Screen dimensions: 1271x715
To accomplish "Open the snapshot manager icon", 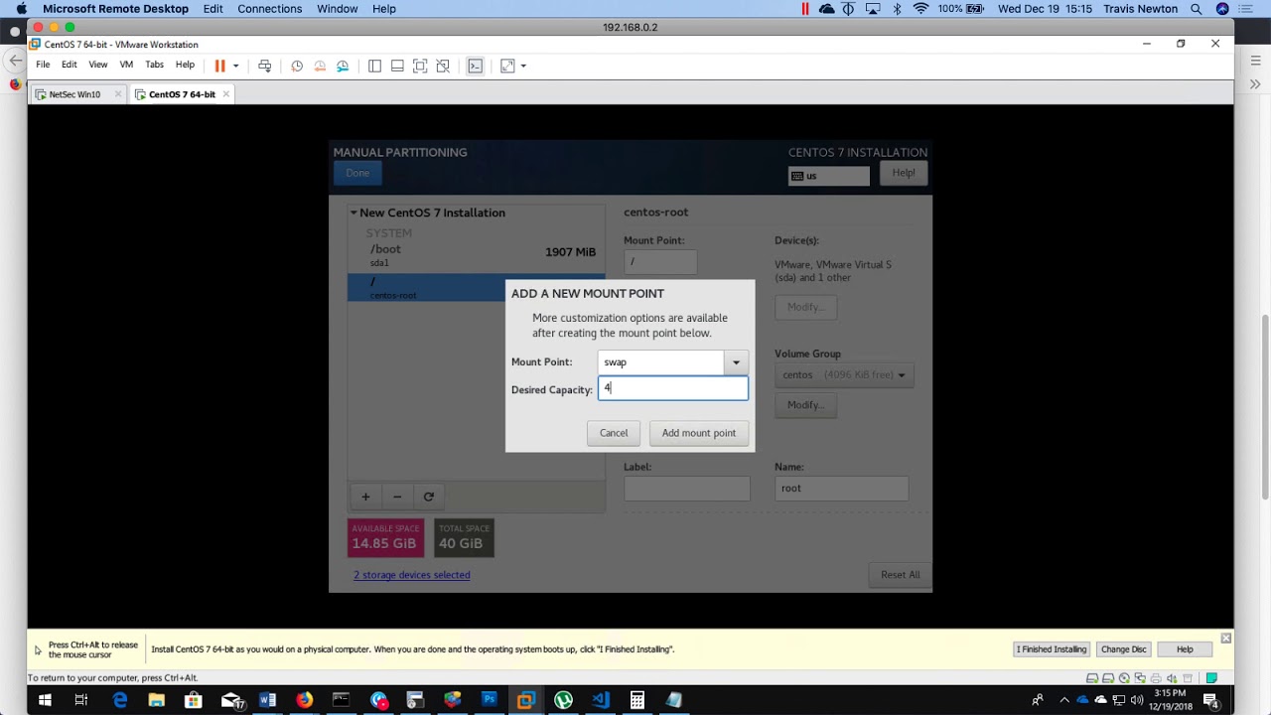I will pyautogui.click(x=343, y=66).
